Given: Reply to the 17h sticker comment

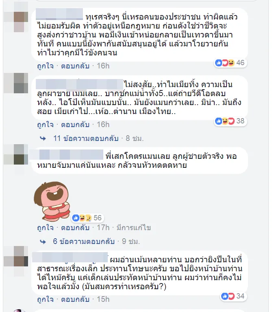Looking at the screenshot, I should (x=75, y=228).
